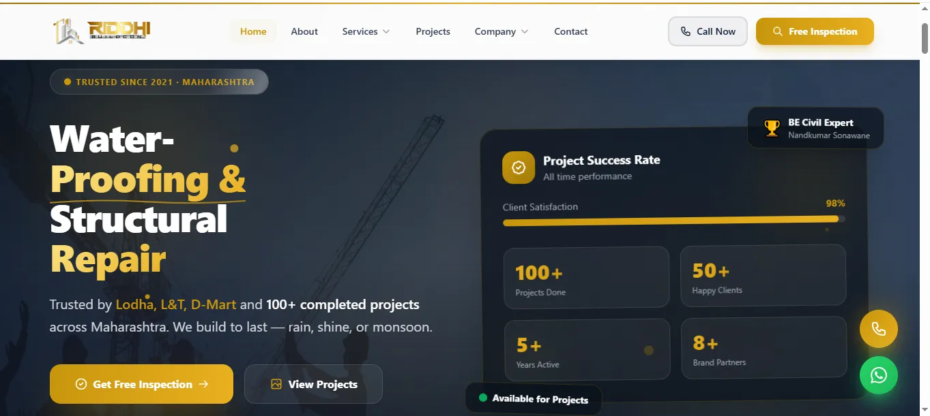
Task: Select Projects in the navigation bar
Action: [433, 31]
